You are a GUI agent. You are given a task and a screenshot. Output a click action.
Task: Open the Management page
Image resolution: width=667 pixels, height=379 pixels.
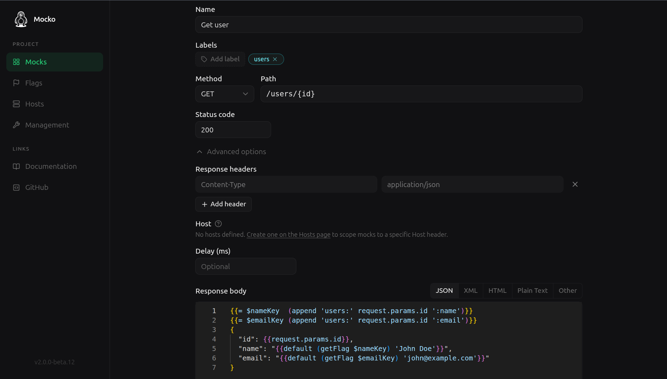pos(55,125)
